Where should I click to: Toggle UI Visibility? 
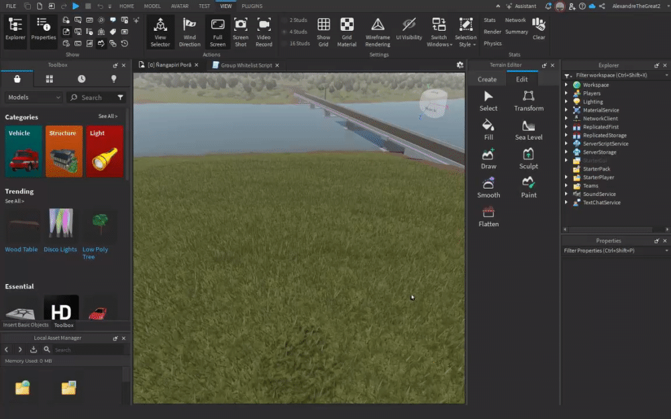point(409,30)
